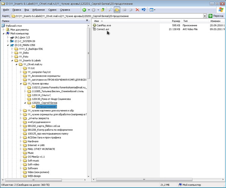Viewport: 226px width, 188px height.
Task: Open the address bar dropdown arrow
Action: [205, 16]
